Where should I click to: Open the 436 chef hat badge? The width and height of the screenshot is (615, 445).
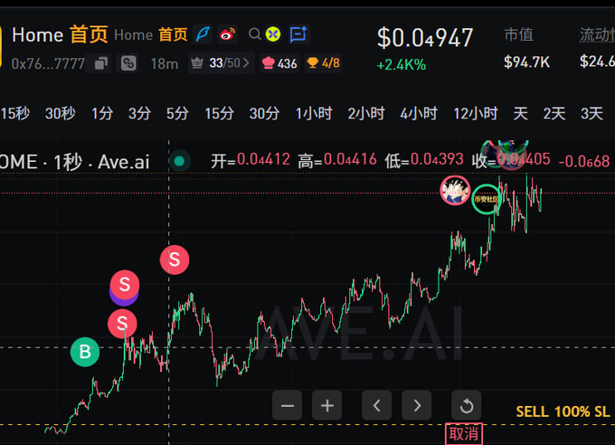tap(279, 63)
